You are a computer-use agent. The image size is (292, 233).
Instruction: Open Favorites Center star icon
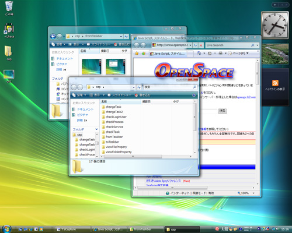[x=137, y=54]
